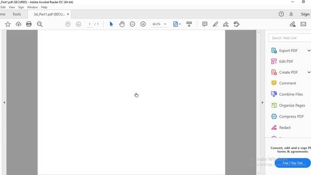311x175 pixels.
Task: Open the help question mark icon
Action: pos(281,14)
